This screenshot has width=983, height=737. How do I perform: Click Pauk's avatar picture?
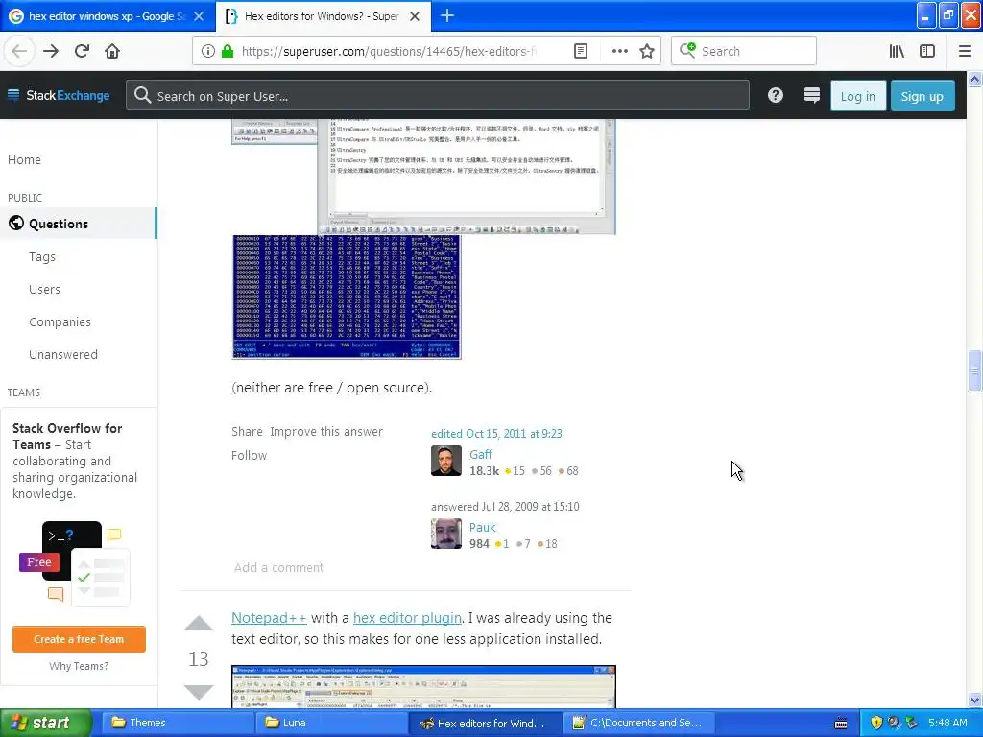[446, 534]
